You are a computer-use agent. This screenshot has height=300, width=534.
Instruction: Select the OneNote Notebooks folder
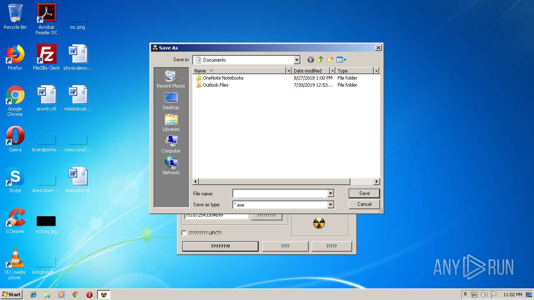point(219,78)
